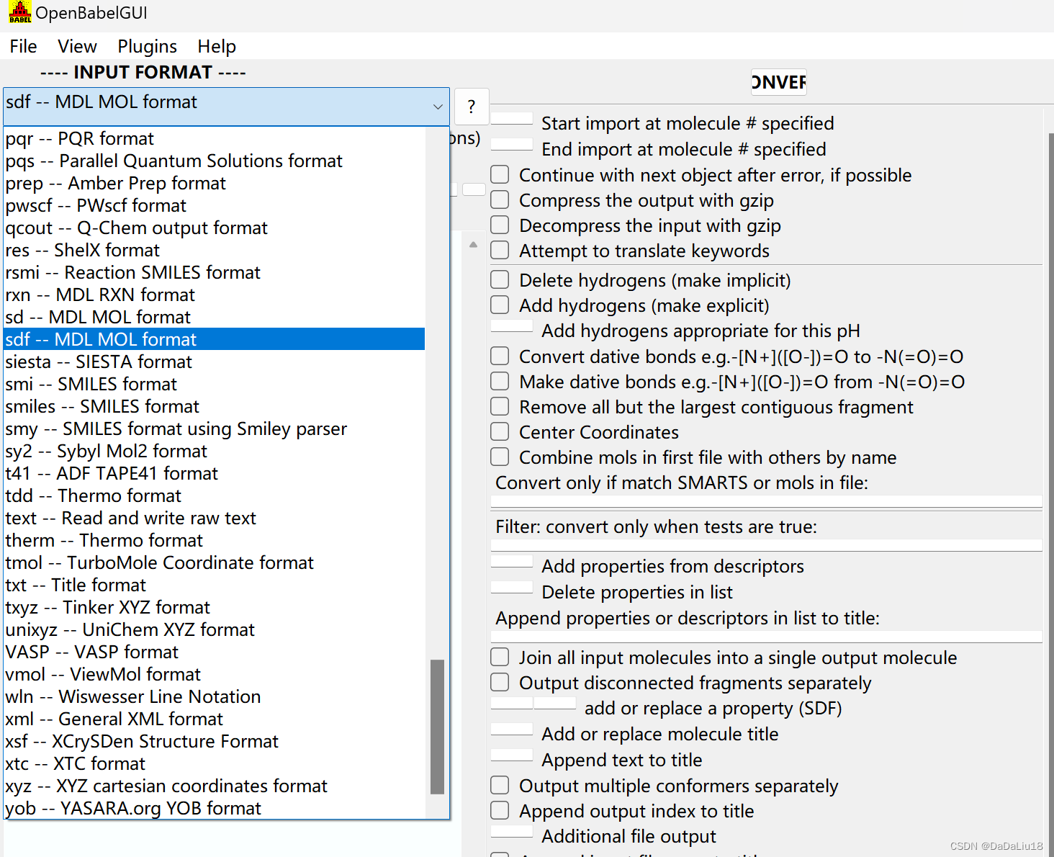Select rsmi -- Reaction SMILES format

pyautogui.click(x=214, y=272)
